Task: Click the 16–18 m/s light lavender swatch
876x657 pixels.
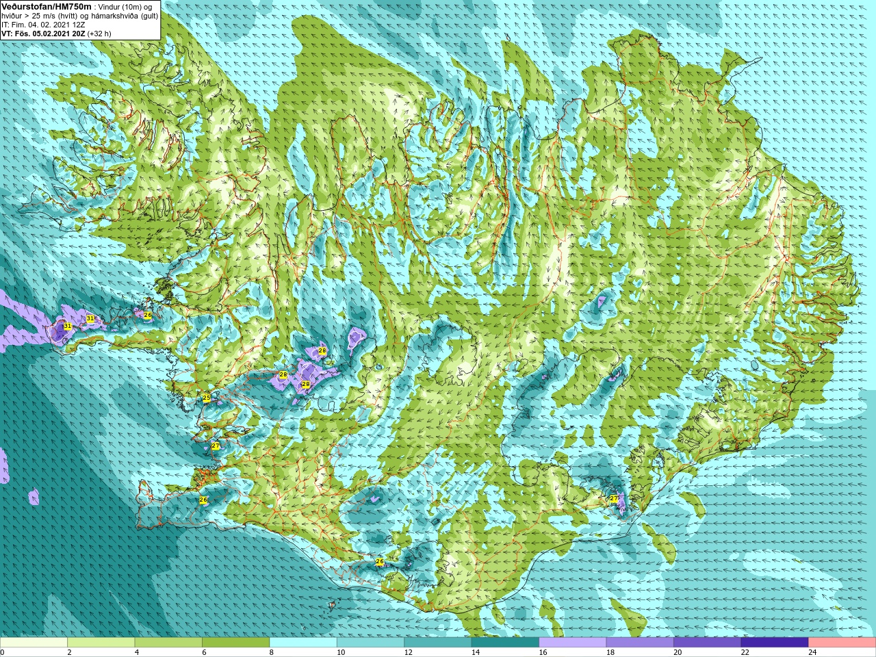Action: [573, 643]
